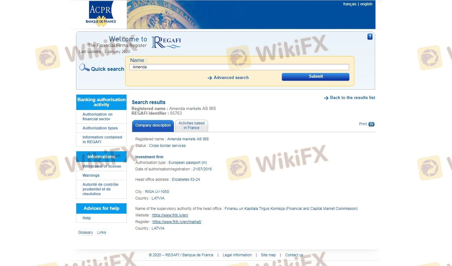
Task: Open Authorization on financial sector
Action: [97, 117]
